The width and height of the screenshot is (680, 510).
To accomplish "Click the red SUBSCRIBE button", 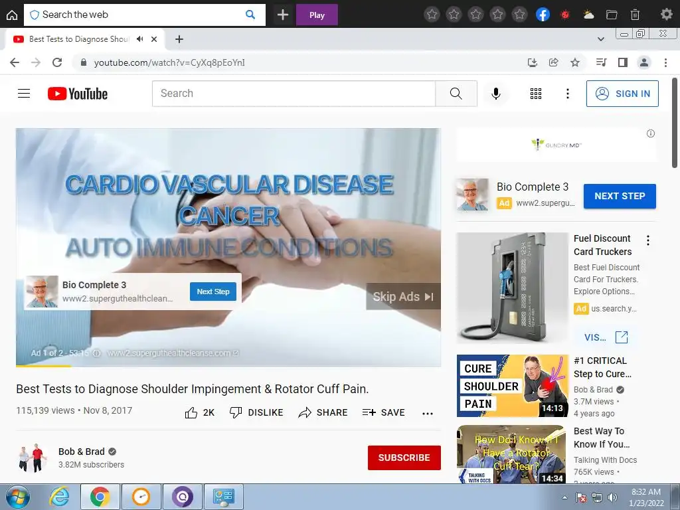I will pos(404,458).
